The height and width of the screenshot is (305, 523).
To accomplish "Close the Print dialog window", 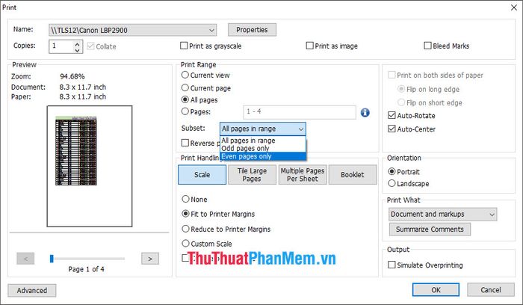I will coord(514,7).
